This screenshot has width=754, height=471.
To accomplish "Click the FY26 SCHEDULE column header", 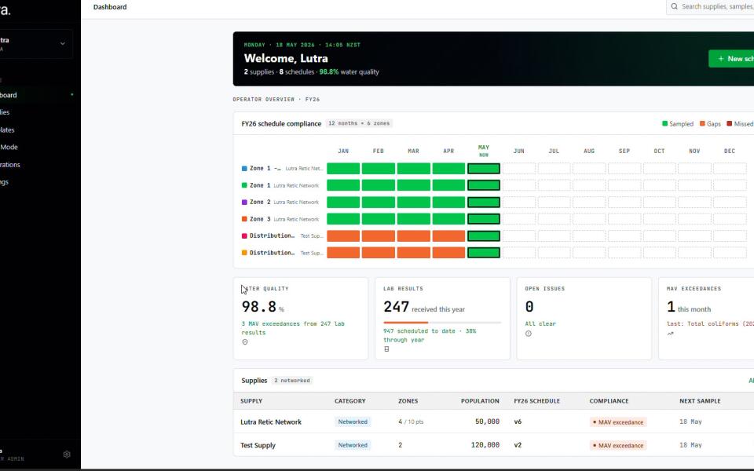I will coord(536,401).
